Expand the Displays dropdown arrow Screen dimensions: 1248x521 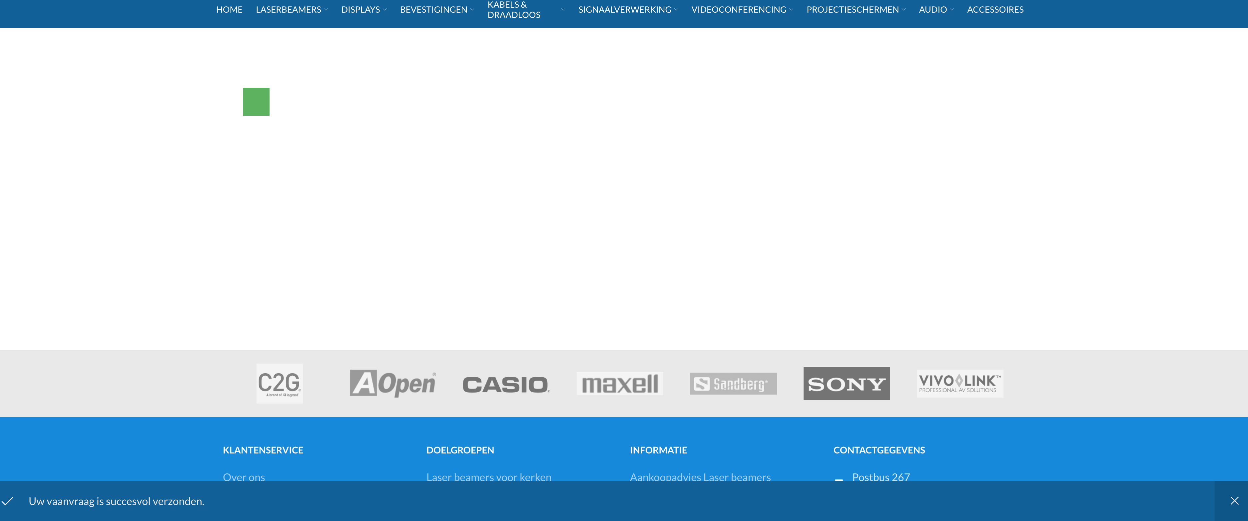385,10
